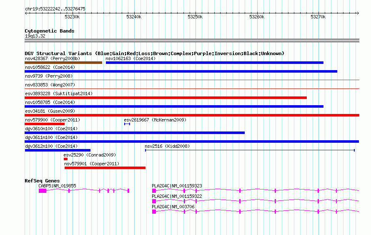Select the dgv3610n100 (Coe2014) blue bar
The width and height of the screenshot is (371, 235).
point(135,133)
